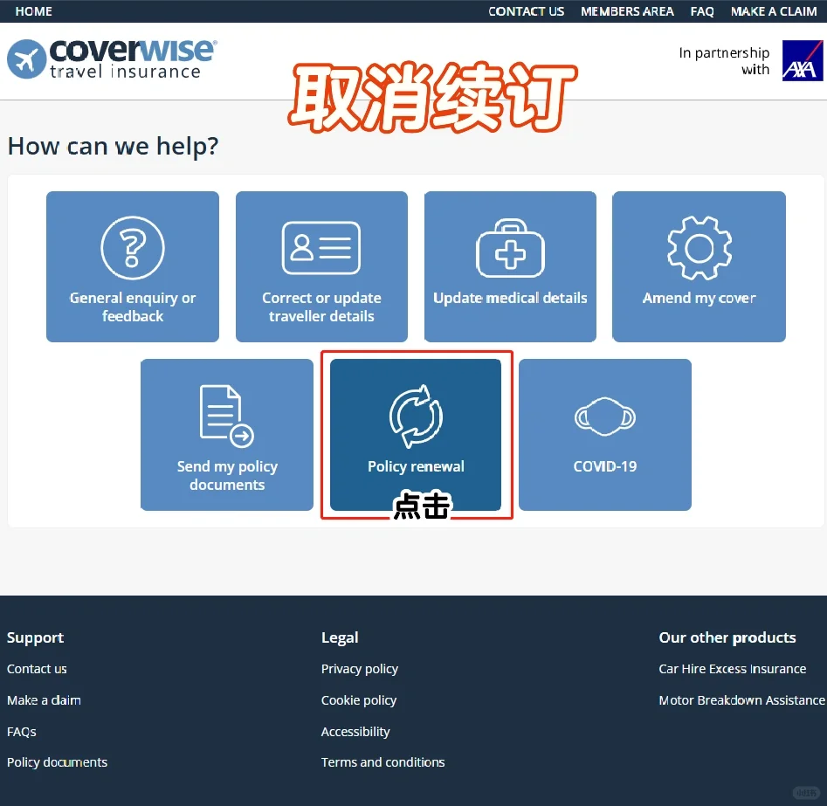The image size is (827, 806).
Task: Open the Privacy policy link
Action: click(x=360, y=669)
